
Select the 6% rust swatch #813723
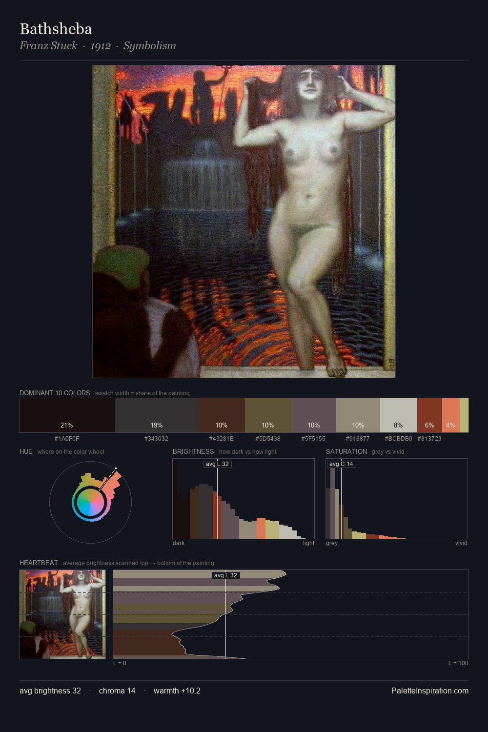tap(429, 415)
